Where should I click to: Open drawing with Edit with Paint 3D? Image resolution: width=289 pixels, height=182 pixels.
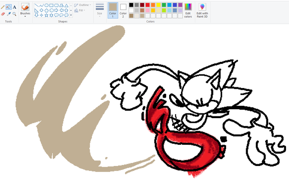pos(202,10)
